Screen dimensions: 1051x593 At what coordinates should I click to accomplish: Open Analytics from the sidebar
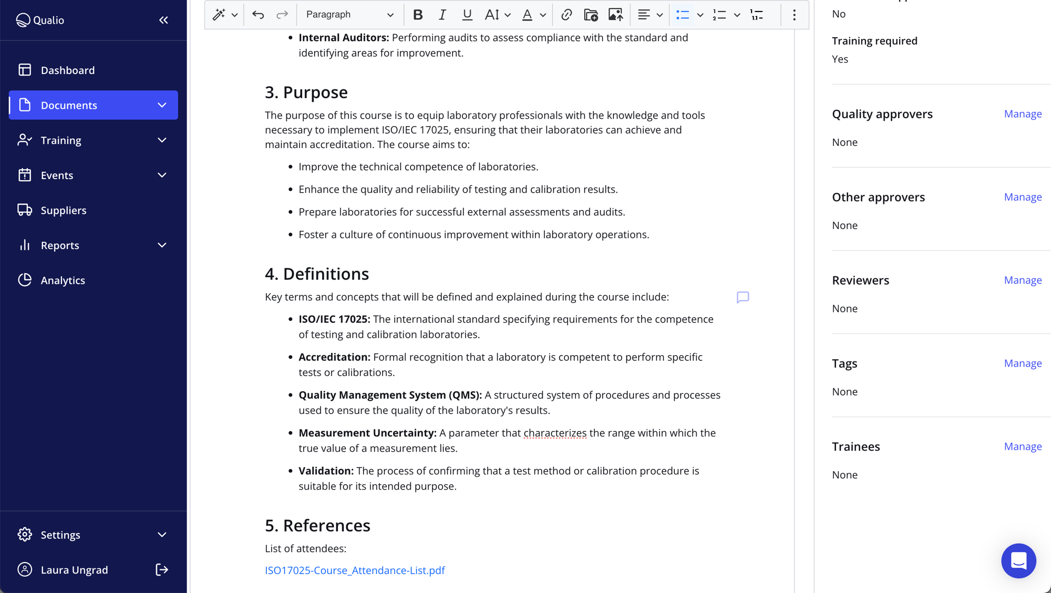click(63, 280)
